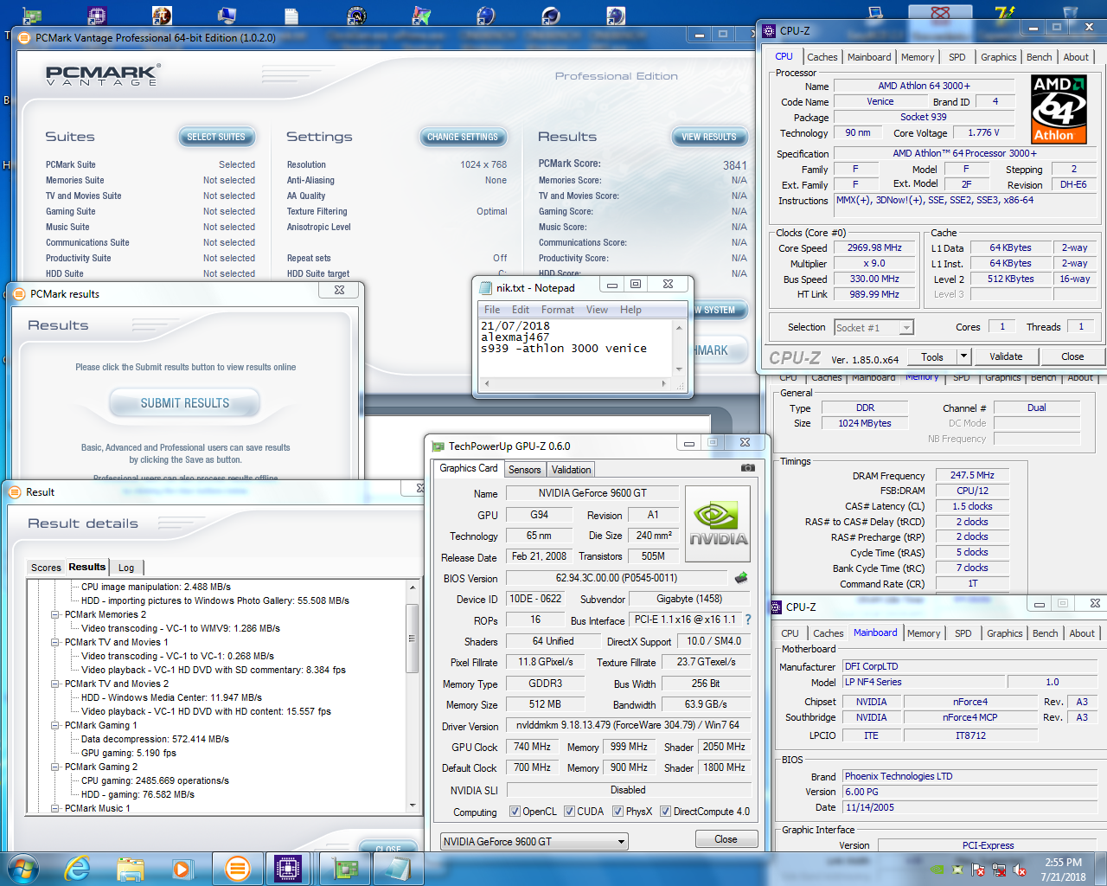Open the Sensors tab in GPU-Z
Screen dimensions: 1107x886
525,470
